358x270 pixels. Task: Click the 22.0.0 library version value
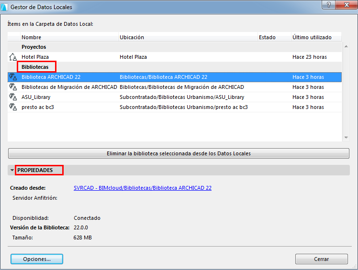point(80,227)
